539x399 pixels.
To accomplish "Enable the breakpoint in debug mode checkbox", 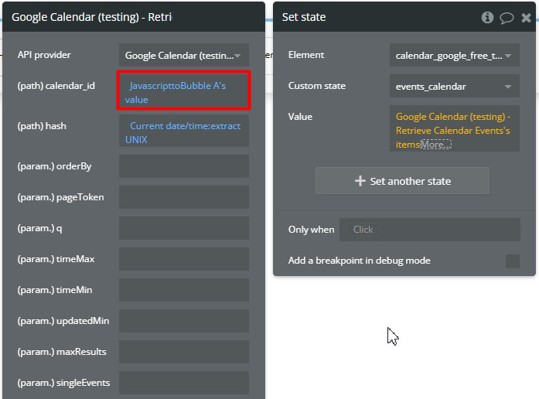I will tap(512, 261).
